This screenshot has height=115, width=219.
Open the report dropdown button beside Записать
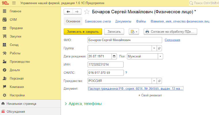(x=134, y=32)
